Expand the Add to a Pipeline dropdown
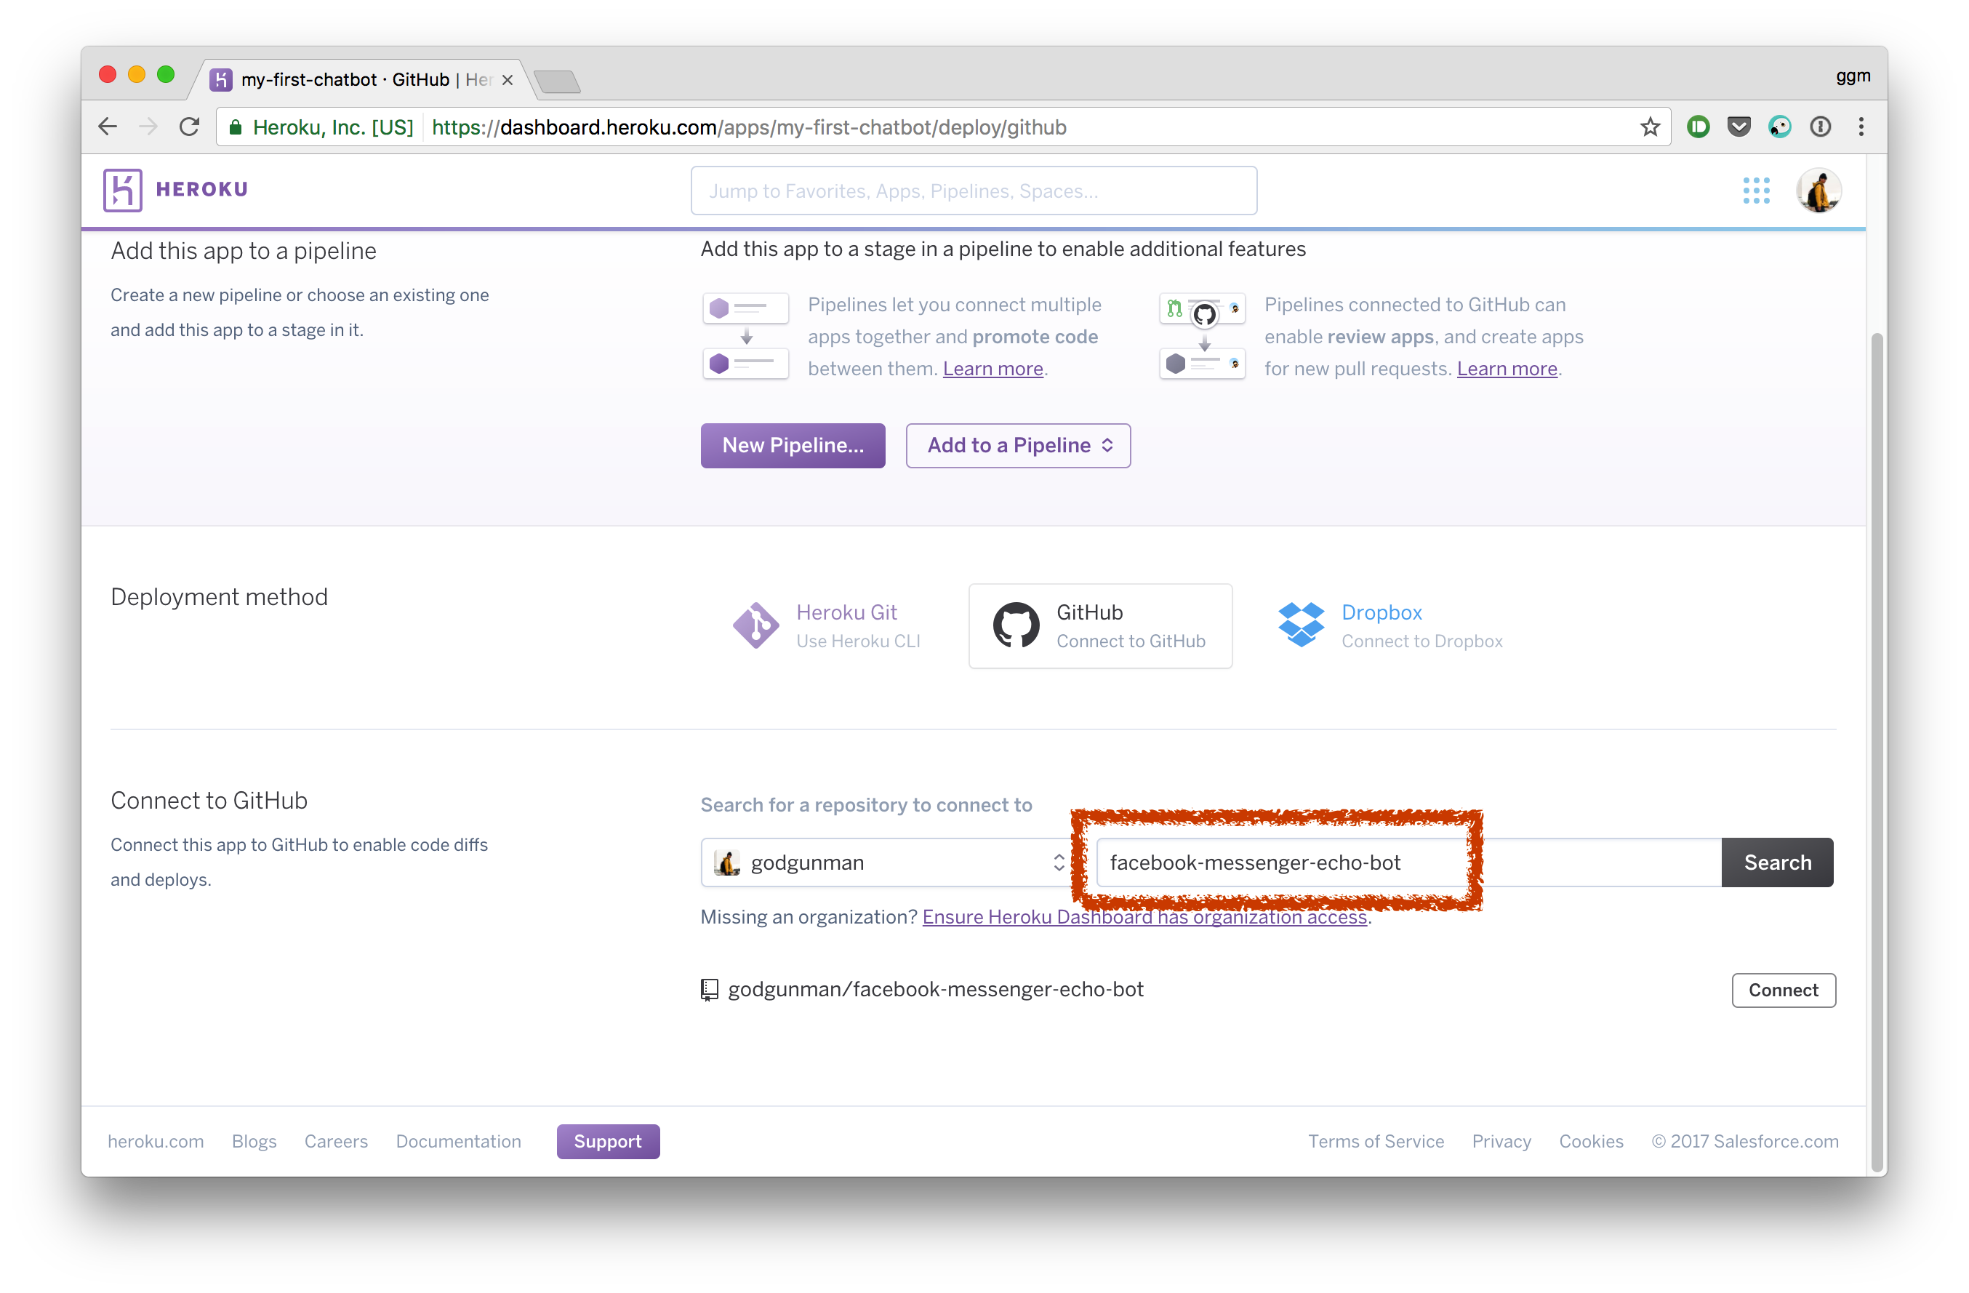Viewport: 1969px width, 1293px height. 1018,446
